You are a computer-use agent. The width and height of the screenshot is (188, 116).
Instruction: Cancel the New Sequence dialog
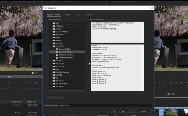click(143, 111)
